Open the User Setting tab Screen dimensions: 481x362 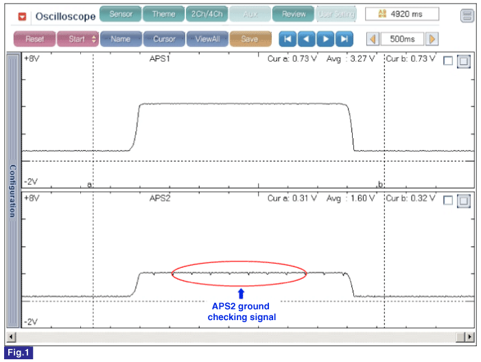pos(336,14)
